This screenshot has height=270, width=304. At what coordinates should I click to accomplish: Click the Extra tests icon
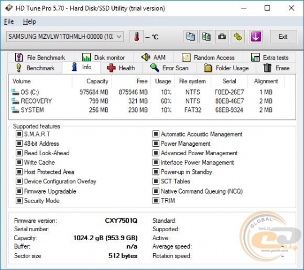[x=255, y=57]
